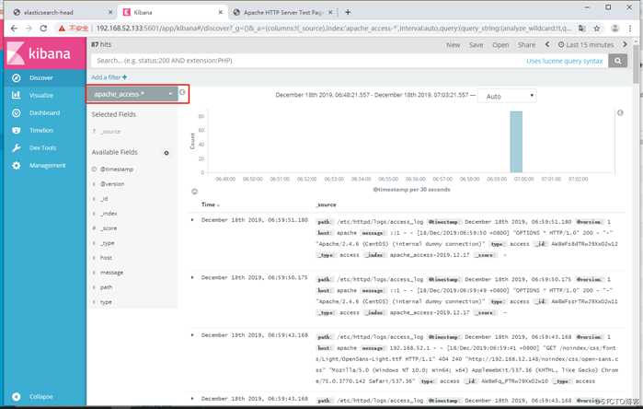The width and height of the screenshot is (643, 409).
Task: Sort by the Time column header
Action: tap(210, 204)
